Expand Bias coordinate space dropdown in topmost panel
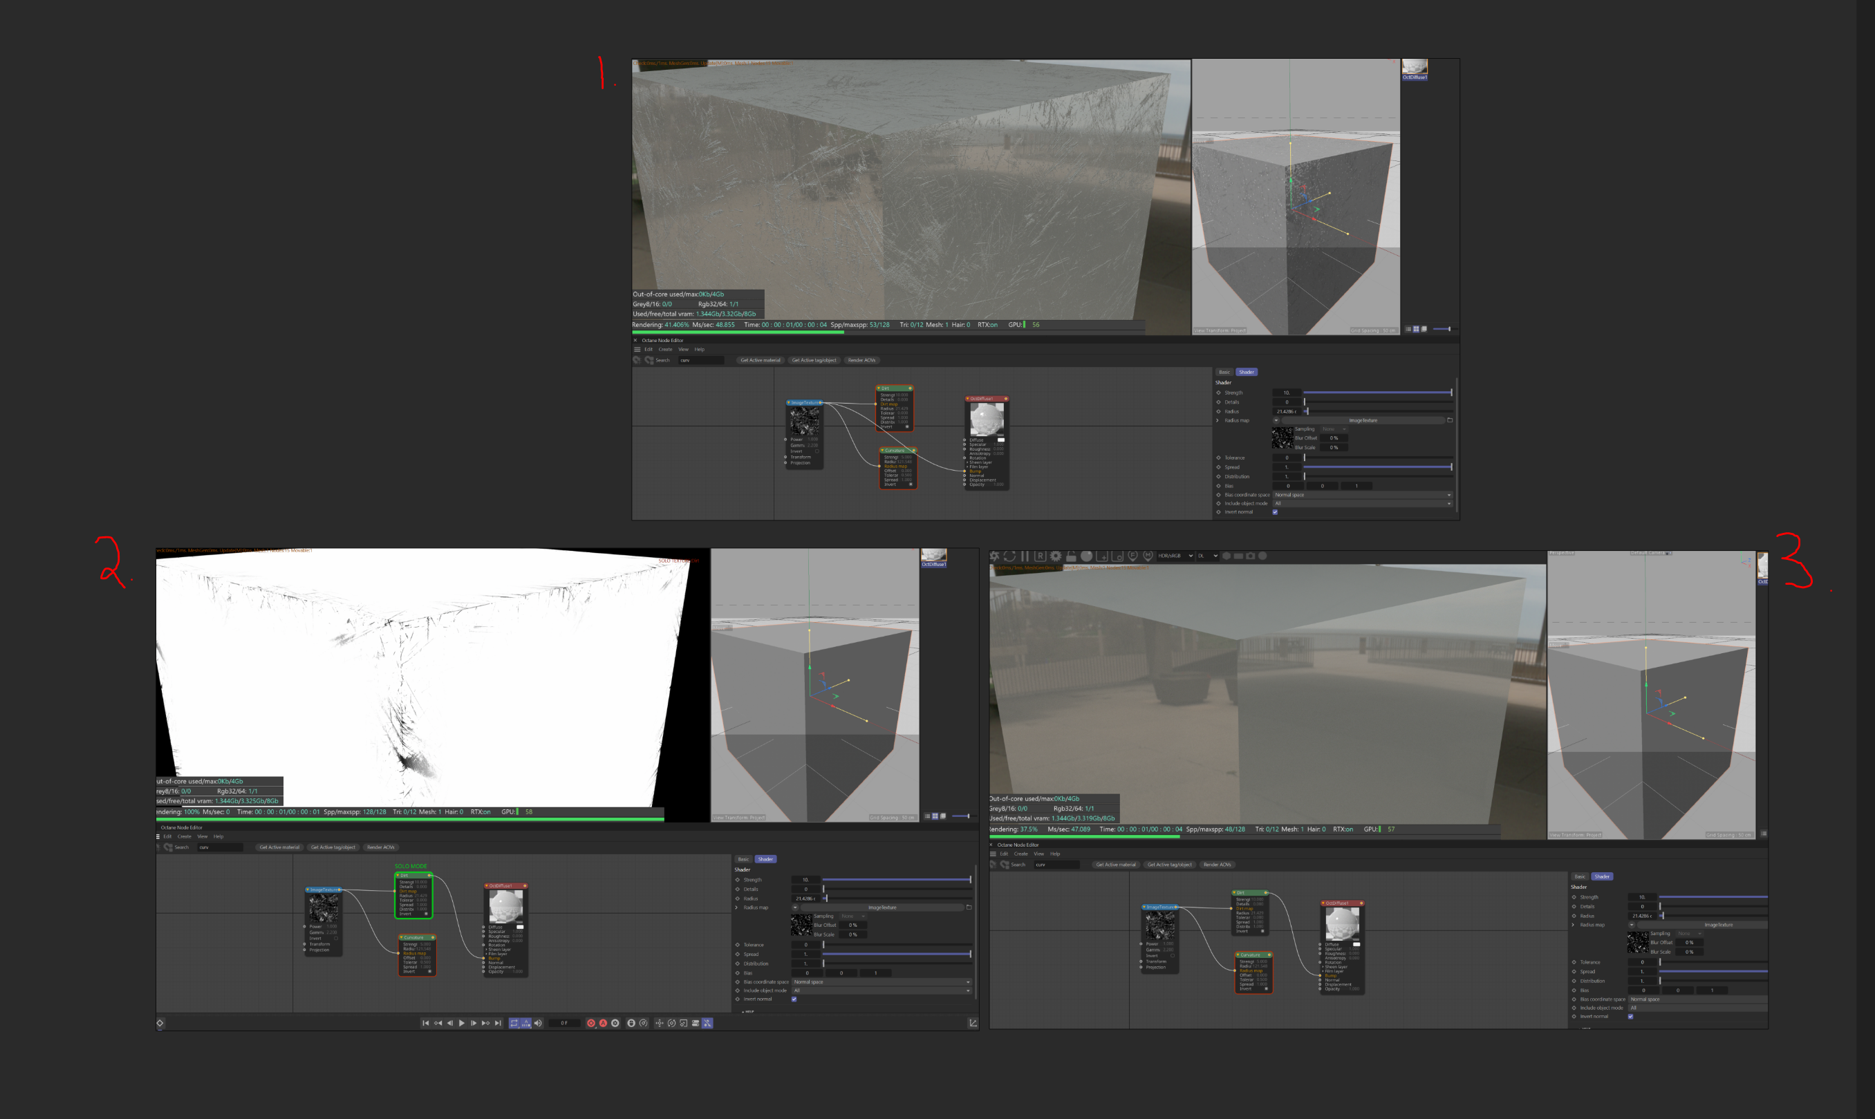This screenshot has height=1119, width=1875. (1361, 495)
